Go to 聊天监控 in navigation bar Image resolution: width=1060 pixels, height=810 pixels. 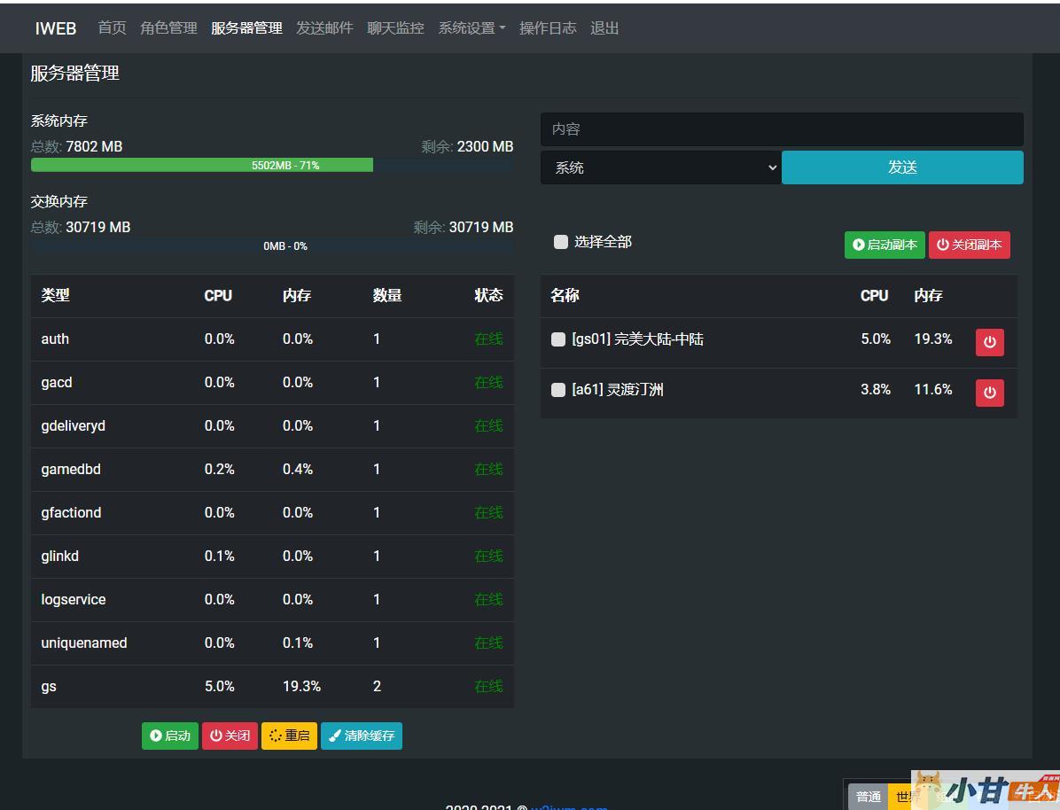click(395, 28)
